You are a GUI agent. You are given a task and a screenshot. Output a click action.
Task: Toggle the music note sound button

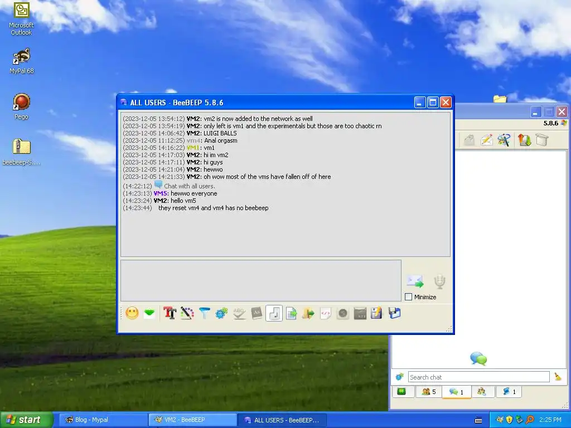point(274,313)
